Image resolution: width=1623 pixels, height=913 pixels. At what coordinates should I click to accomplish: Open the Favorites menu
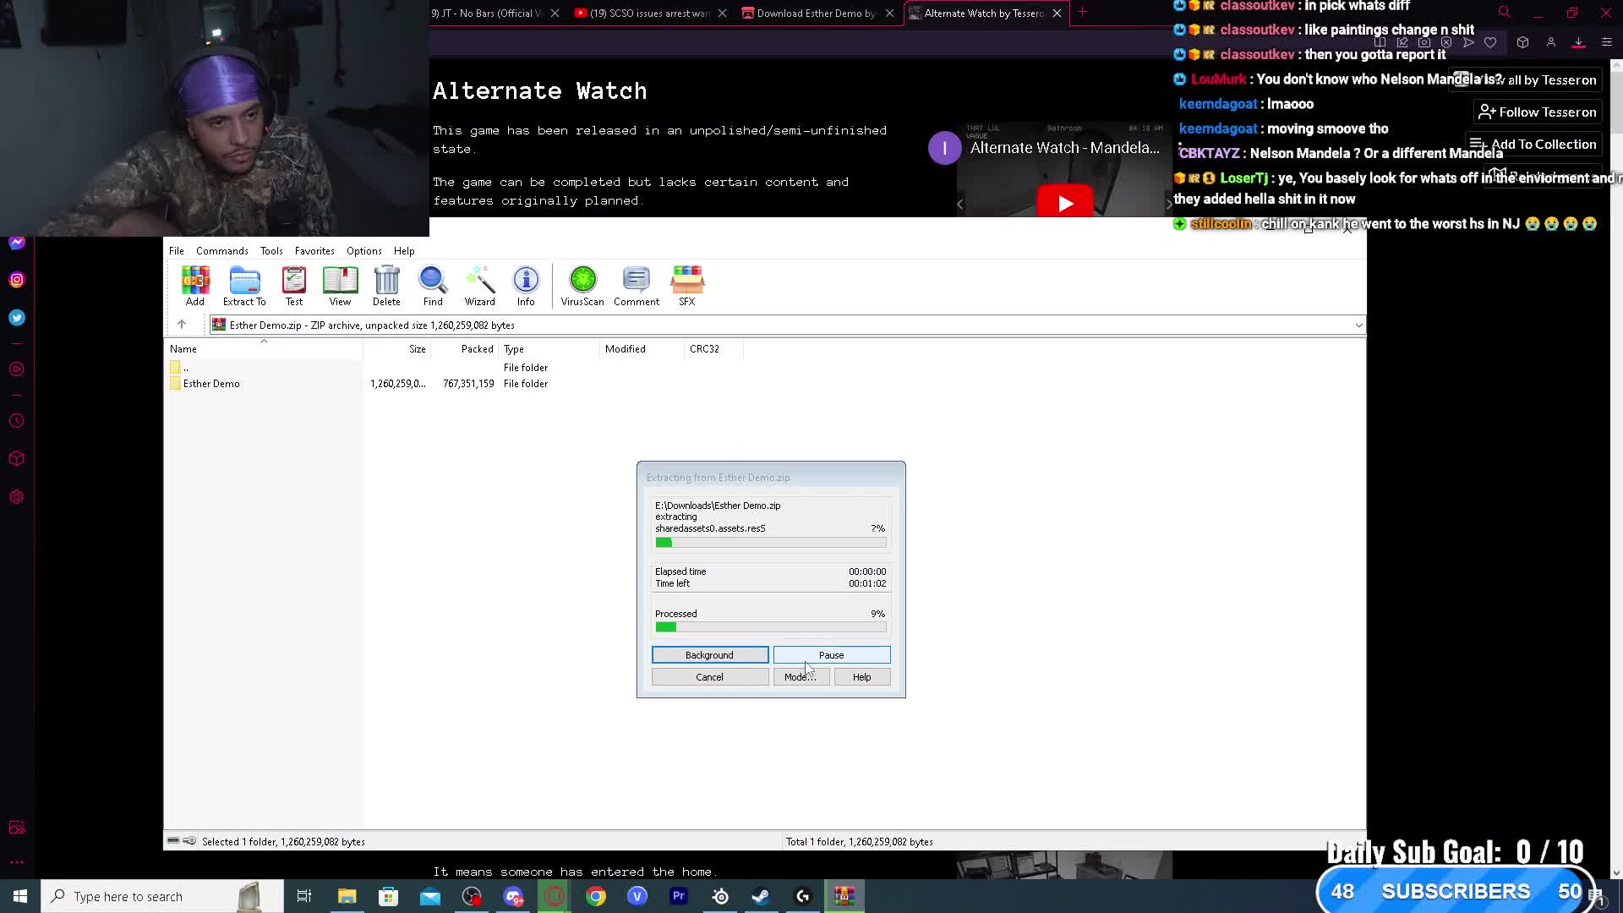click(314, 251)
